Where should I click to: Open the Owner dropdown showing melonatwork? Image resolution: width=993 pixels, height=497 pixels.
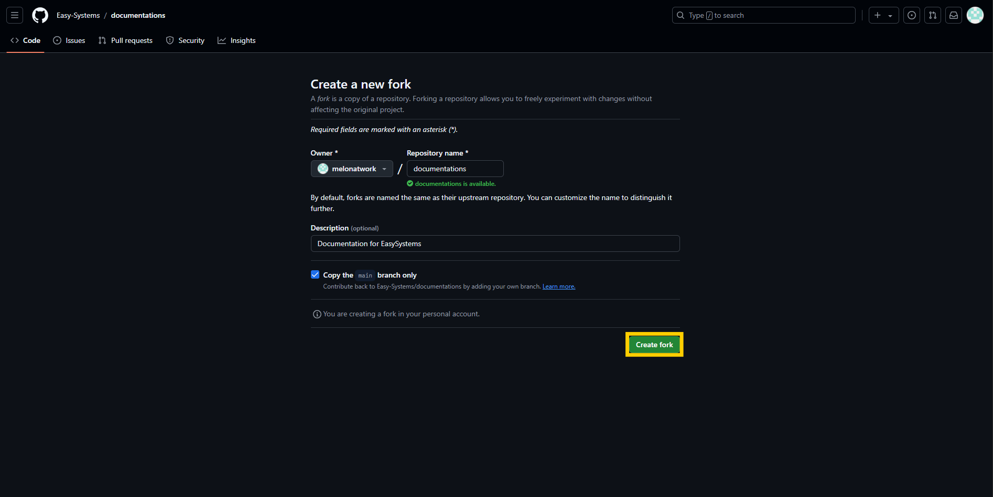tap(351, 169)
